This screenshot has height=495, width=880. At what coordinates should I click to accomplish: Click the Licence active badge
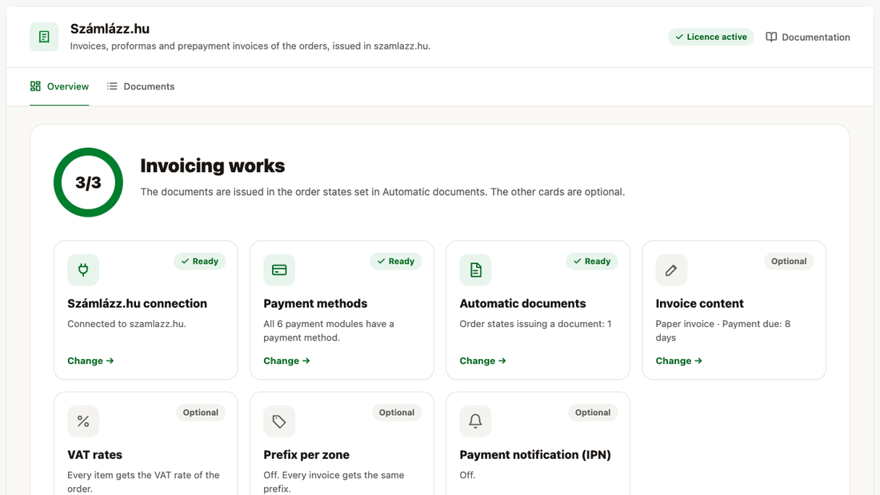(x=710, y=37)
